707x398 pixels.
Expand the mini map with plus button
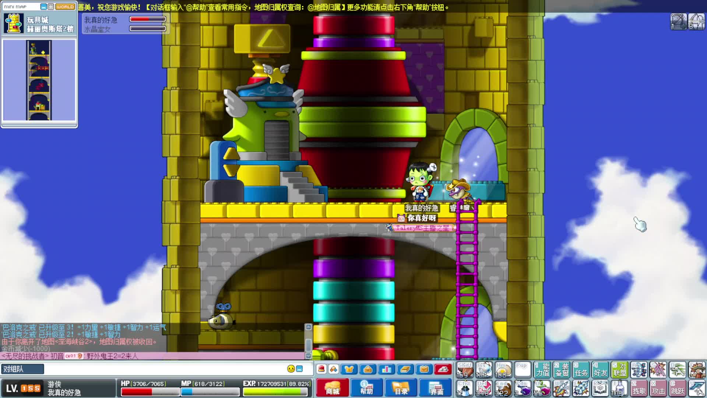coord(50,7)
